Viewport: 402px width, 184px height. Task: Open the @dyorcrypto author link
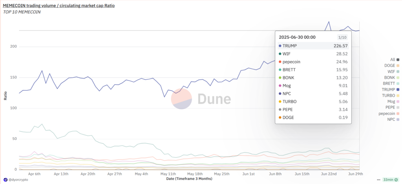[18, 180]
